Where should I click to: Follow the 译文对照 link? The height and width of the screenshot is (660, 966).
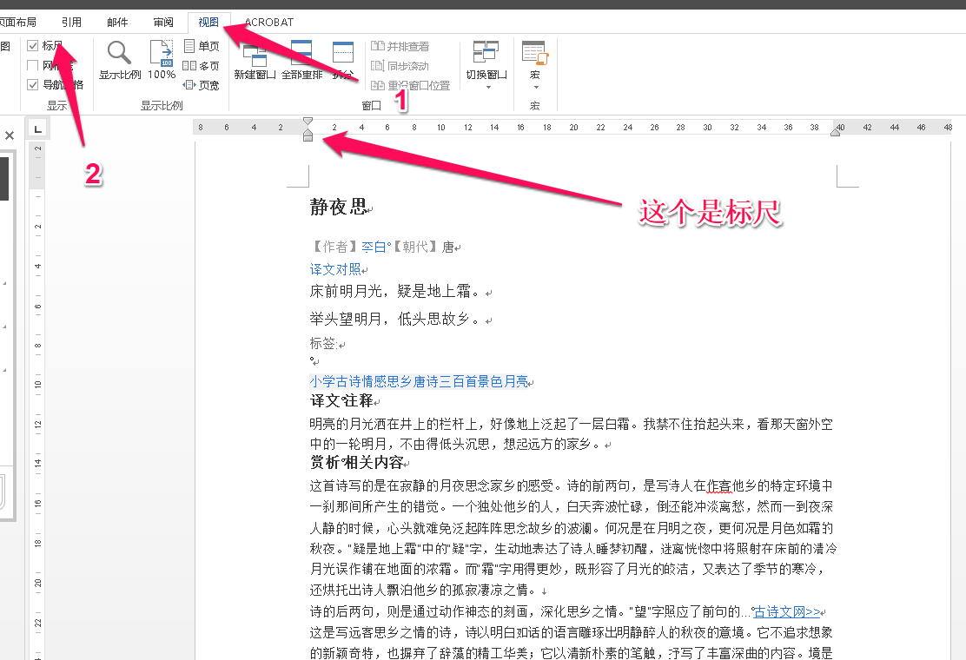(335, 269)
